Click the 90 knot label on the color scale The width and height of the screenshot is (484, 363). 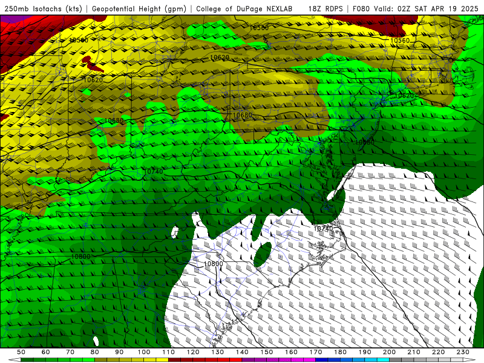tap(119, 352)
